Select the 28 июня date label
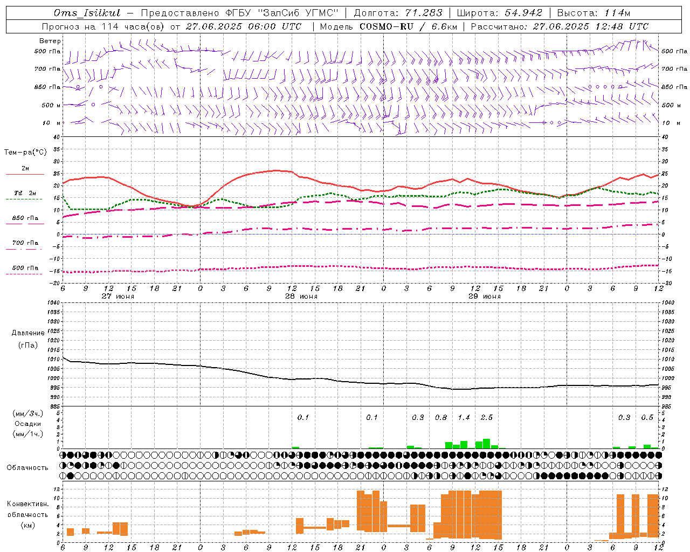This screenshot has width=690, height=552. tap(301, 296)
